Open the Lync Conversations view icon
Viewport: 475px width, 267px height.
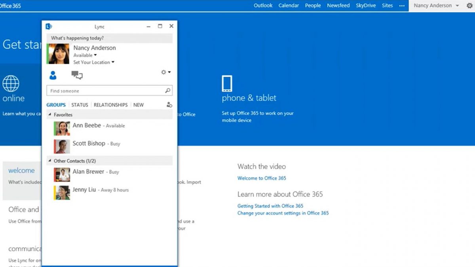77,75
